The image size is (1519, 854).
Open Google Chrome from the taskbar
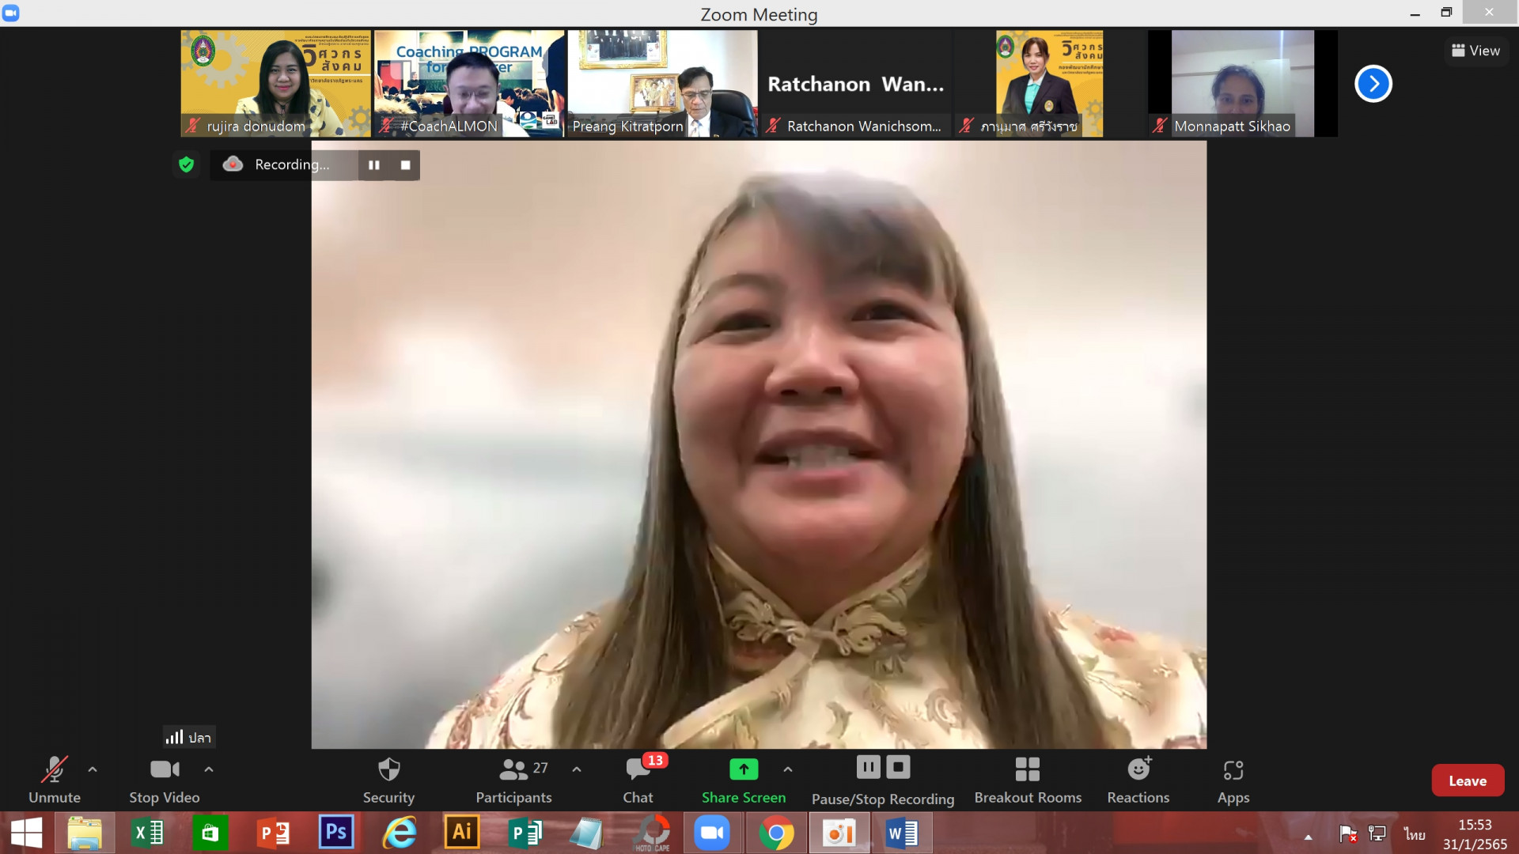(x=776, y=833)
